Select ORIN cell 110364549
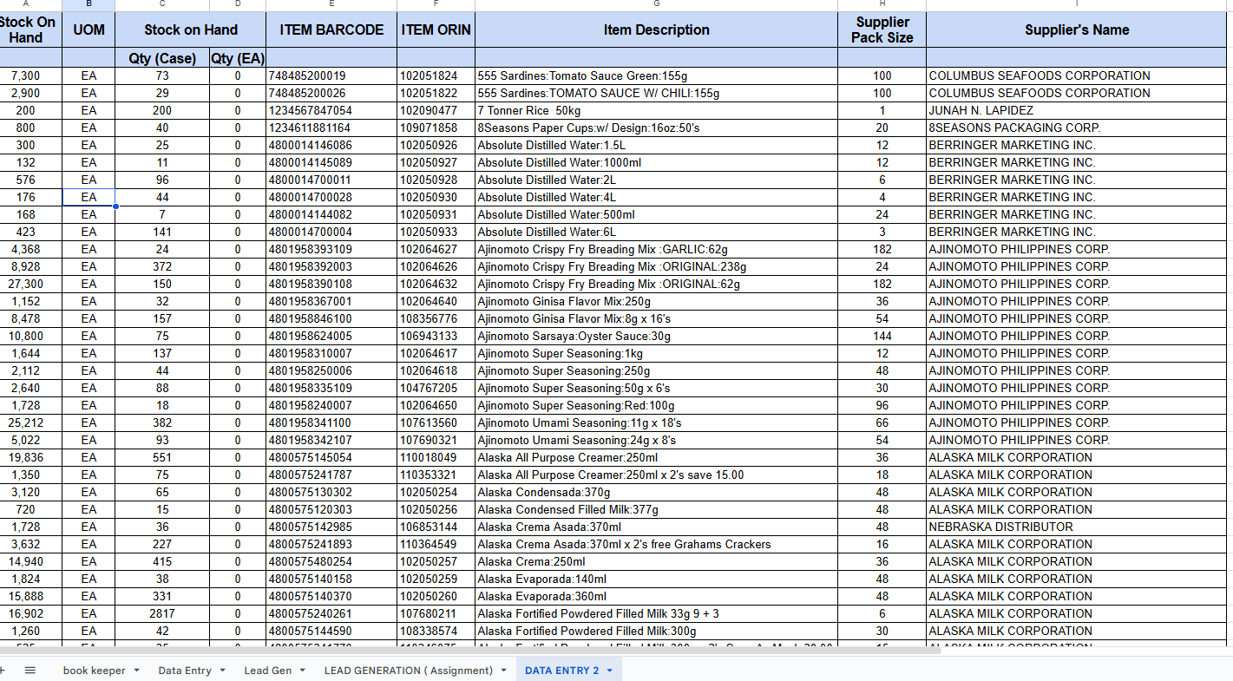 [x=436, y=544]
